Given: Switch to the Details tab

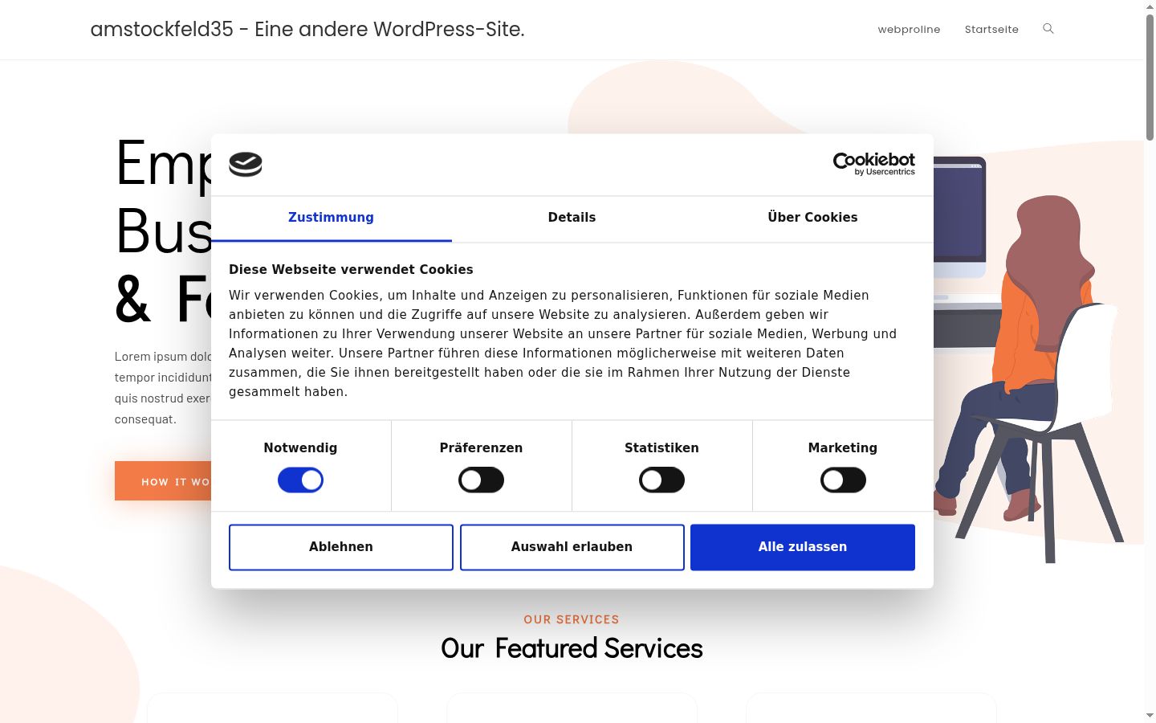Looking at the screenshot, I should click(x=572, y=218).
